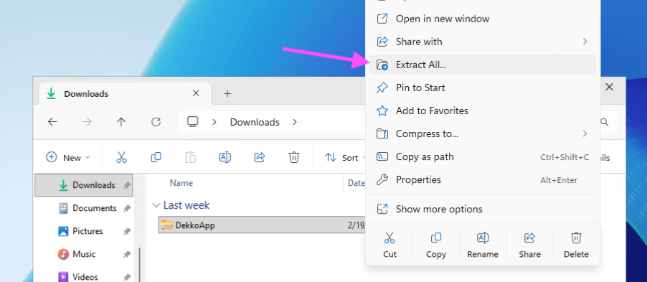Go back with the Back arrow
The image size is (647, 282).
click(x=52, y=122)
